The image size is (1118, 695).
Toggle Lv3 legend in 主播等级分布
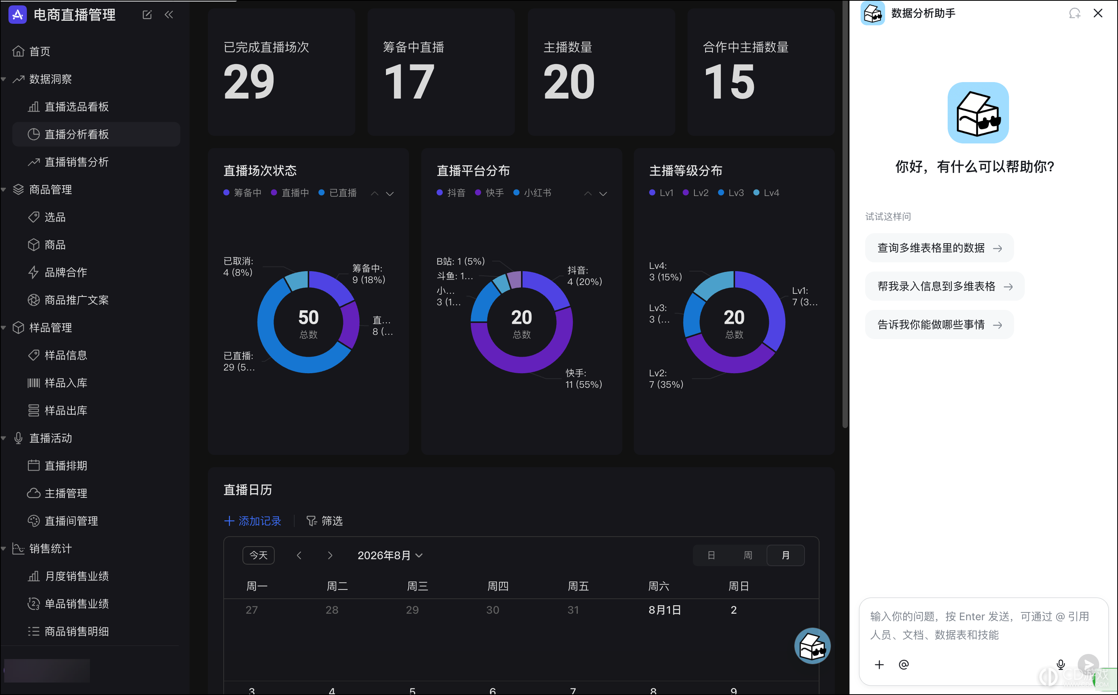731,193
